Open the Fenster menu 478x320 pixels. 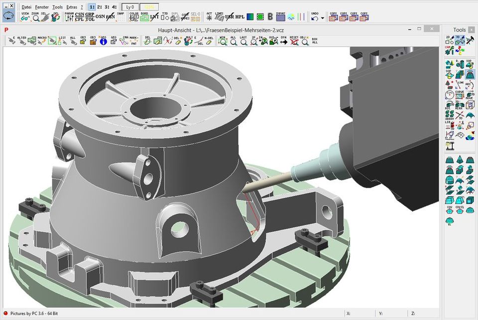[x=42, y=6]
